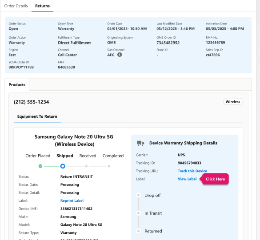Click the RMA No. 123456789
The height and width of the screenshot is (240, 260).
coord(216,43)
